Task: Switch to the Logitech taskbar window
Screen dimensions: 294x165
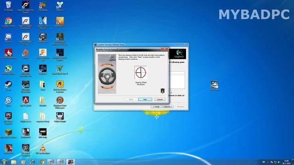Action: click(70, 162)
